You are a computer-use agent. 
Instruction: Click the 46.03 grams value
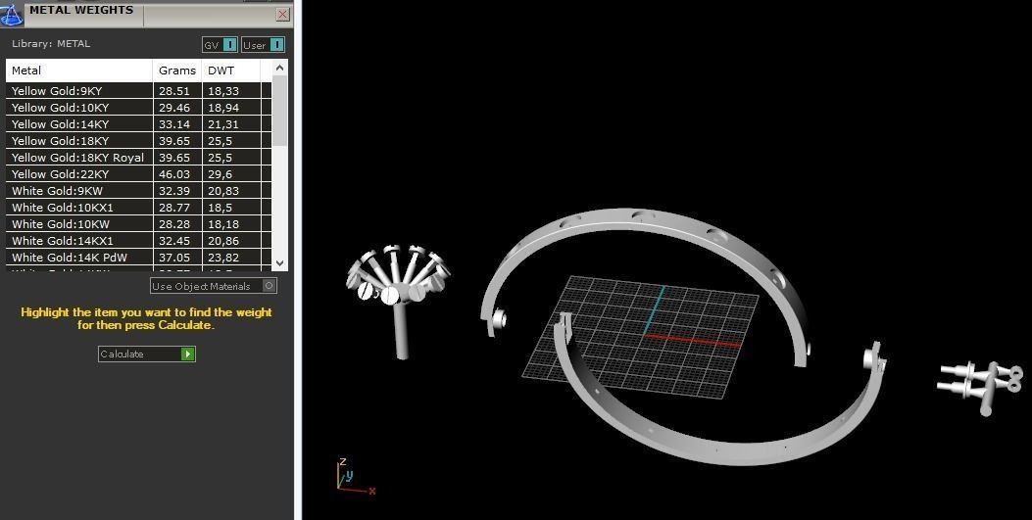point(173,174)
